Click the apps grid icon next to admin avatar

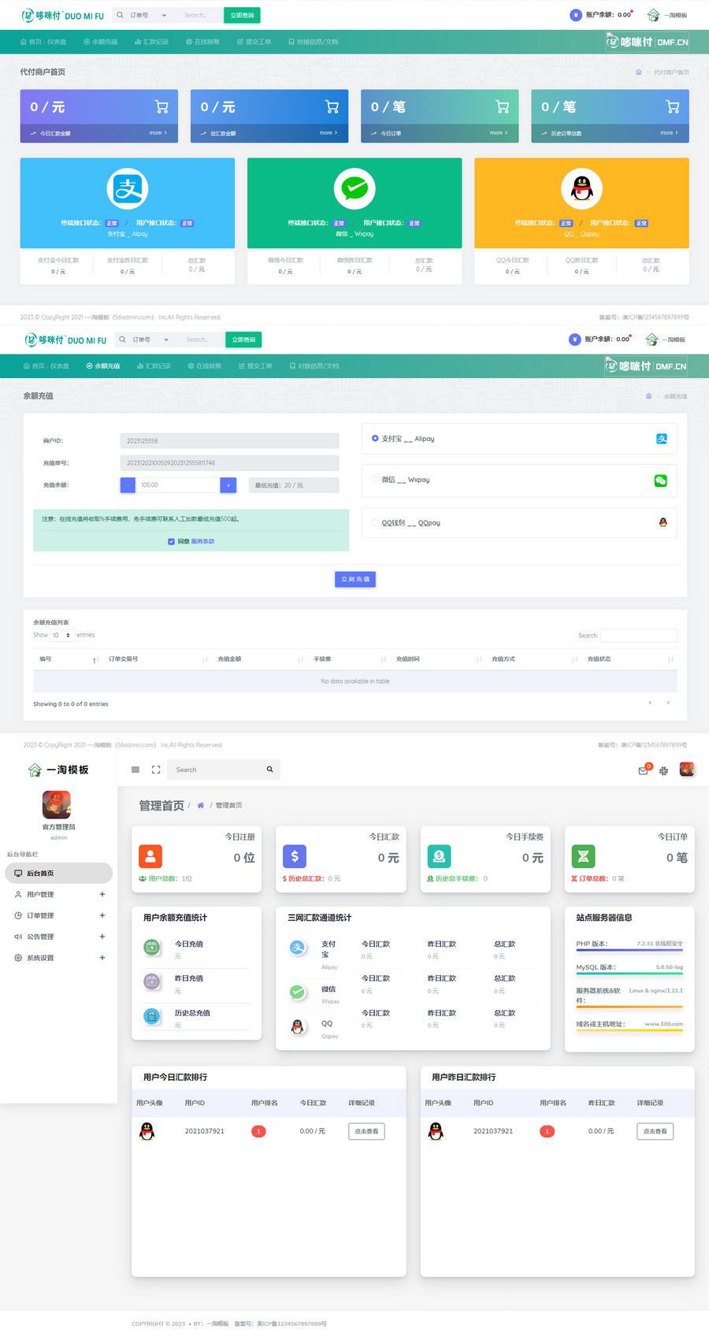click(664, 770)
